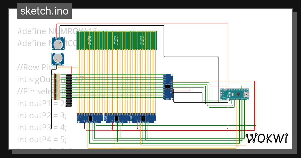Select the middle bottom analog multiplexer board
This screenshot has width=301, height=158.
pos(117,118)
